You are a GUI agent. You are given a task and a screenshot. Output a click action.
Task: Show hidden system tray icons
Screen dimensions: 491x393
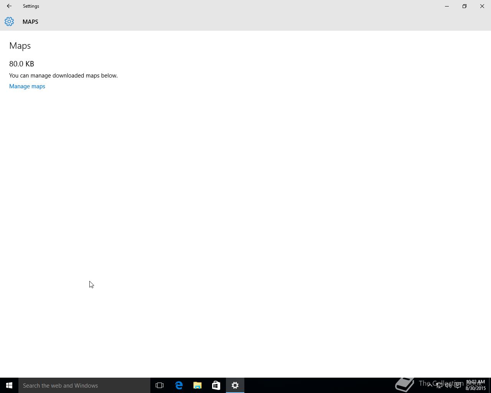pyautogui.click(x=430, y=385)
